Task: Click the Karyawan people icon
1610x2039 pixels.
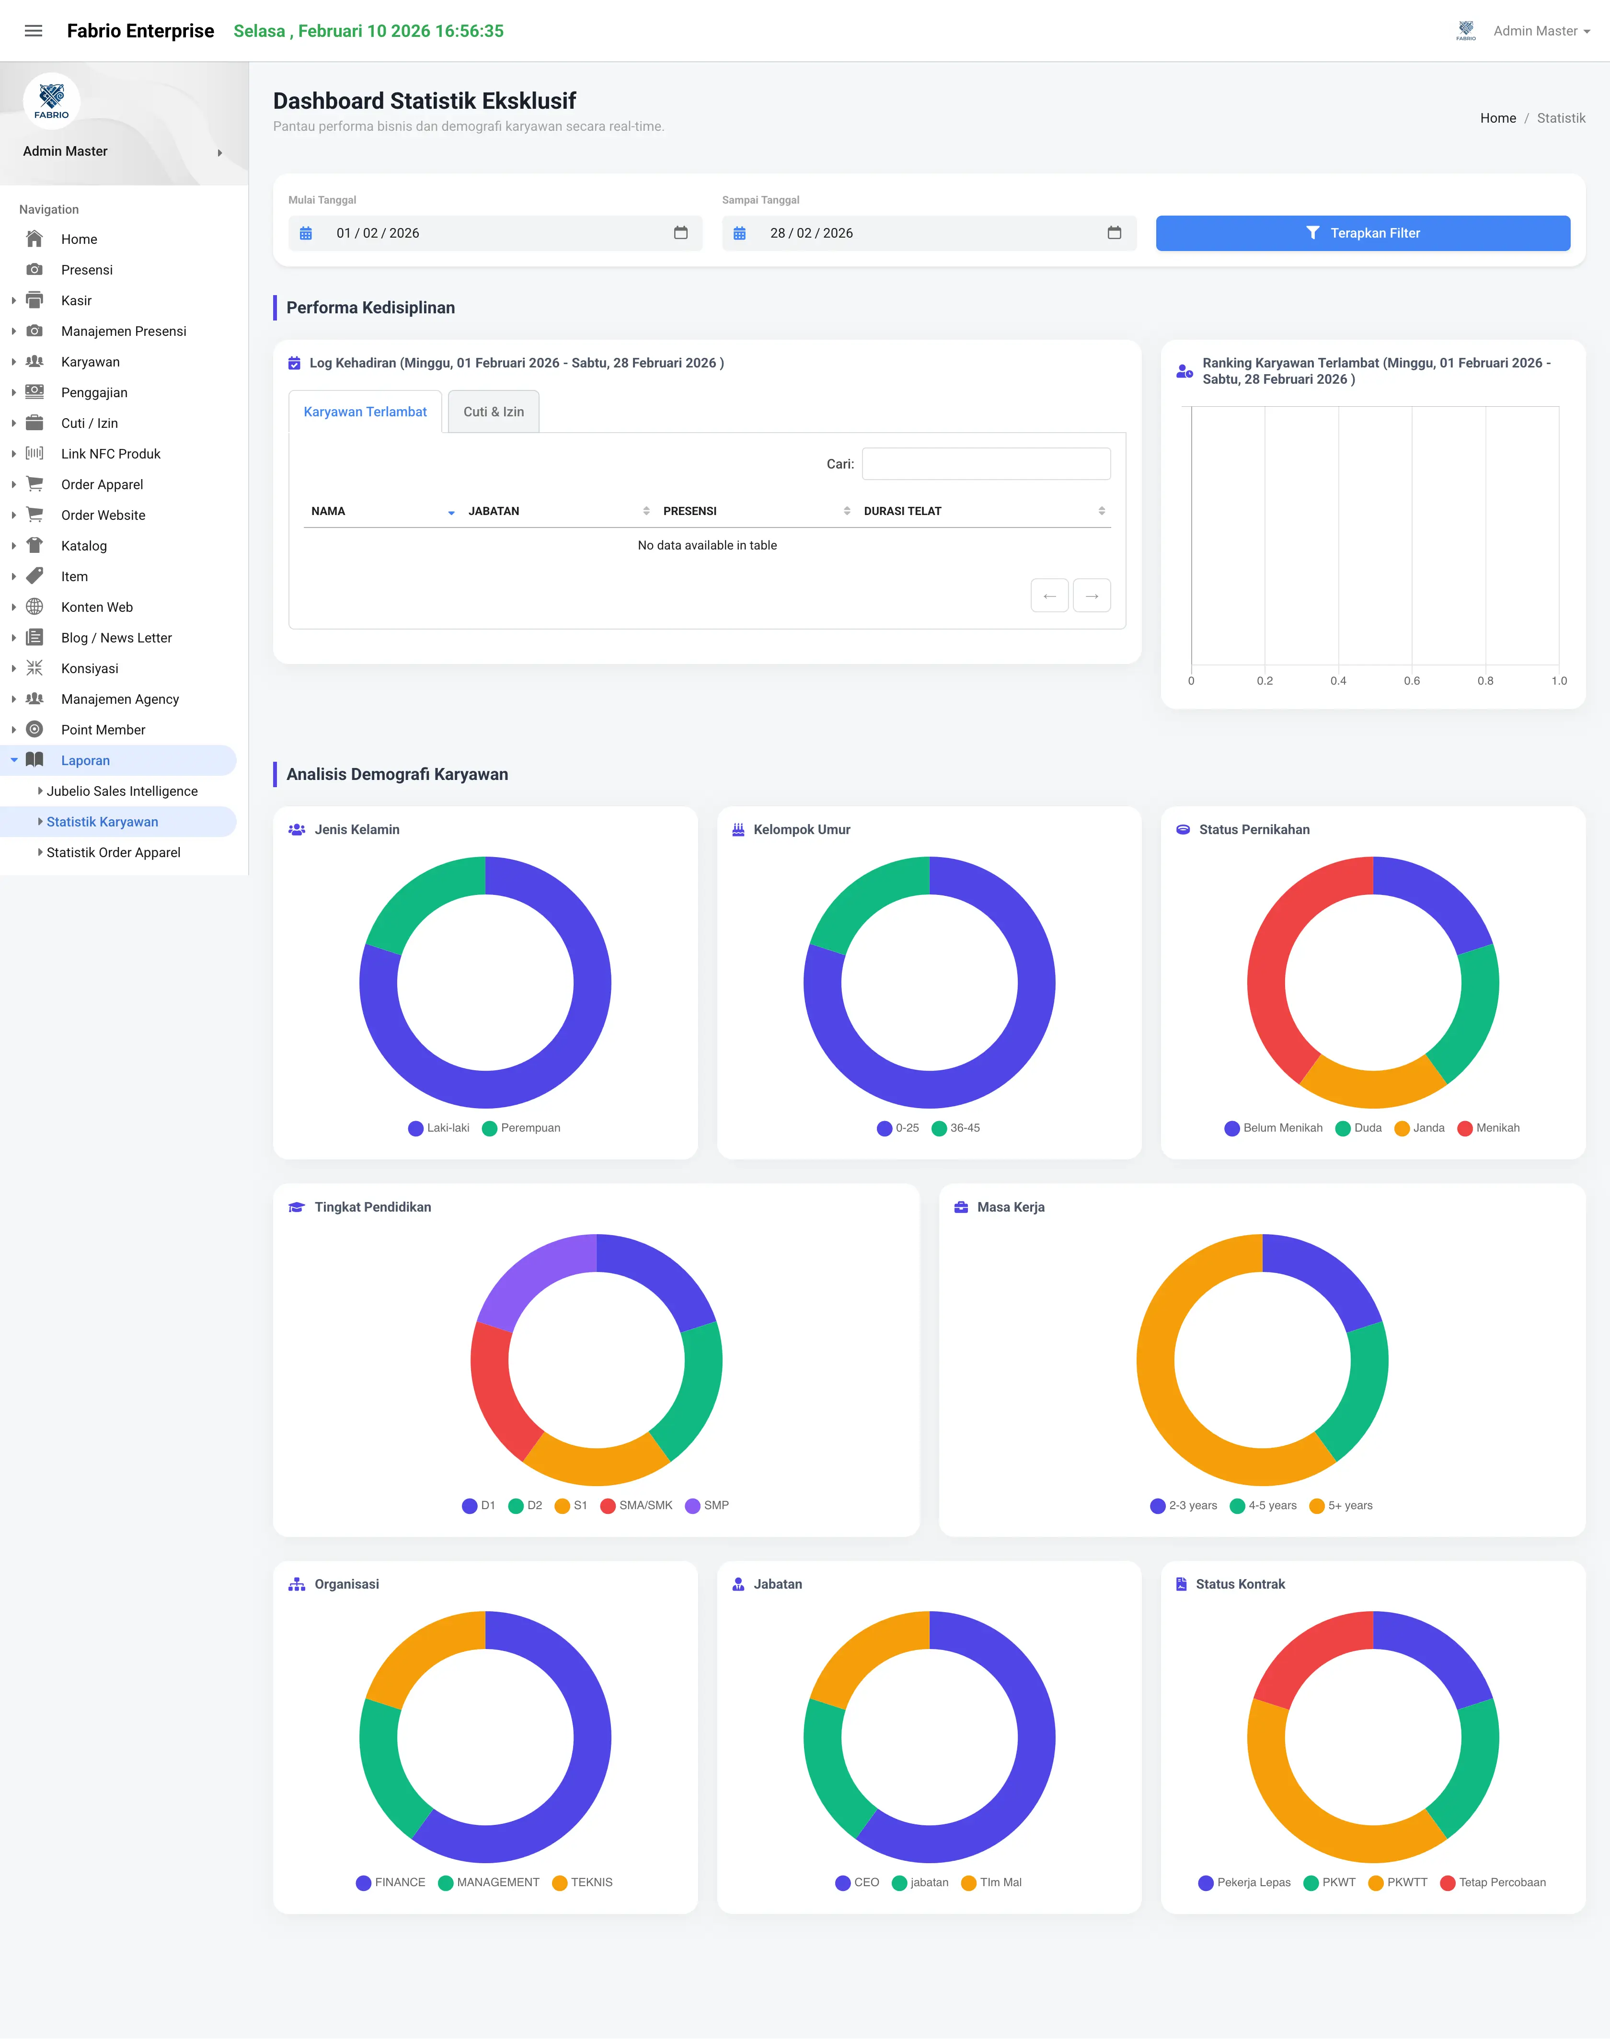Action: (35, 361)
